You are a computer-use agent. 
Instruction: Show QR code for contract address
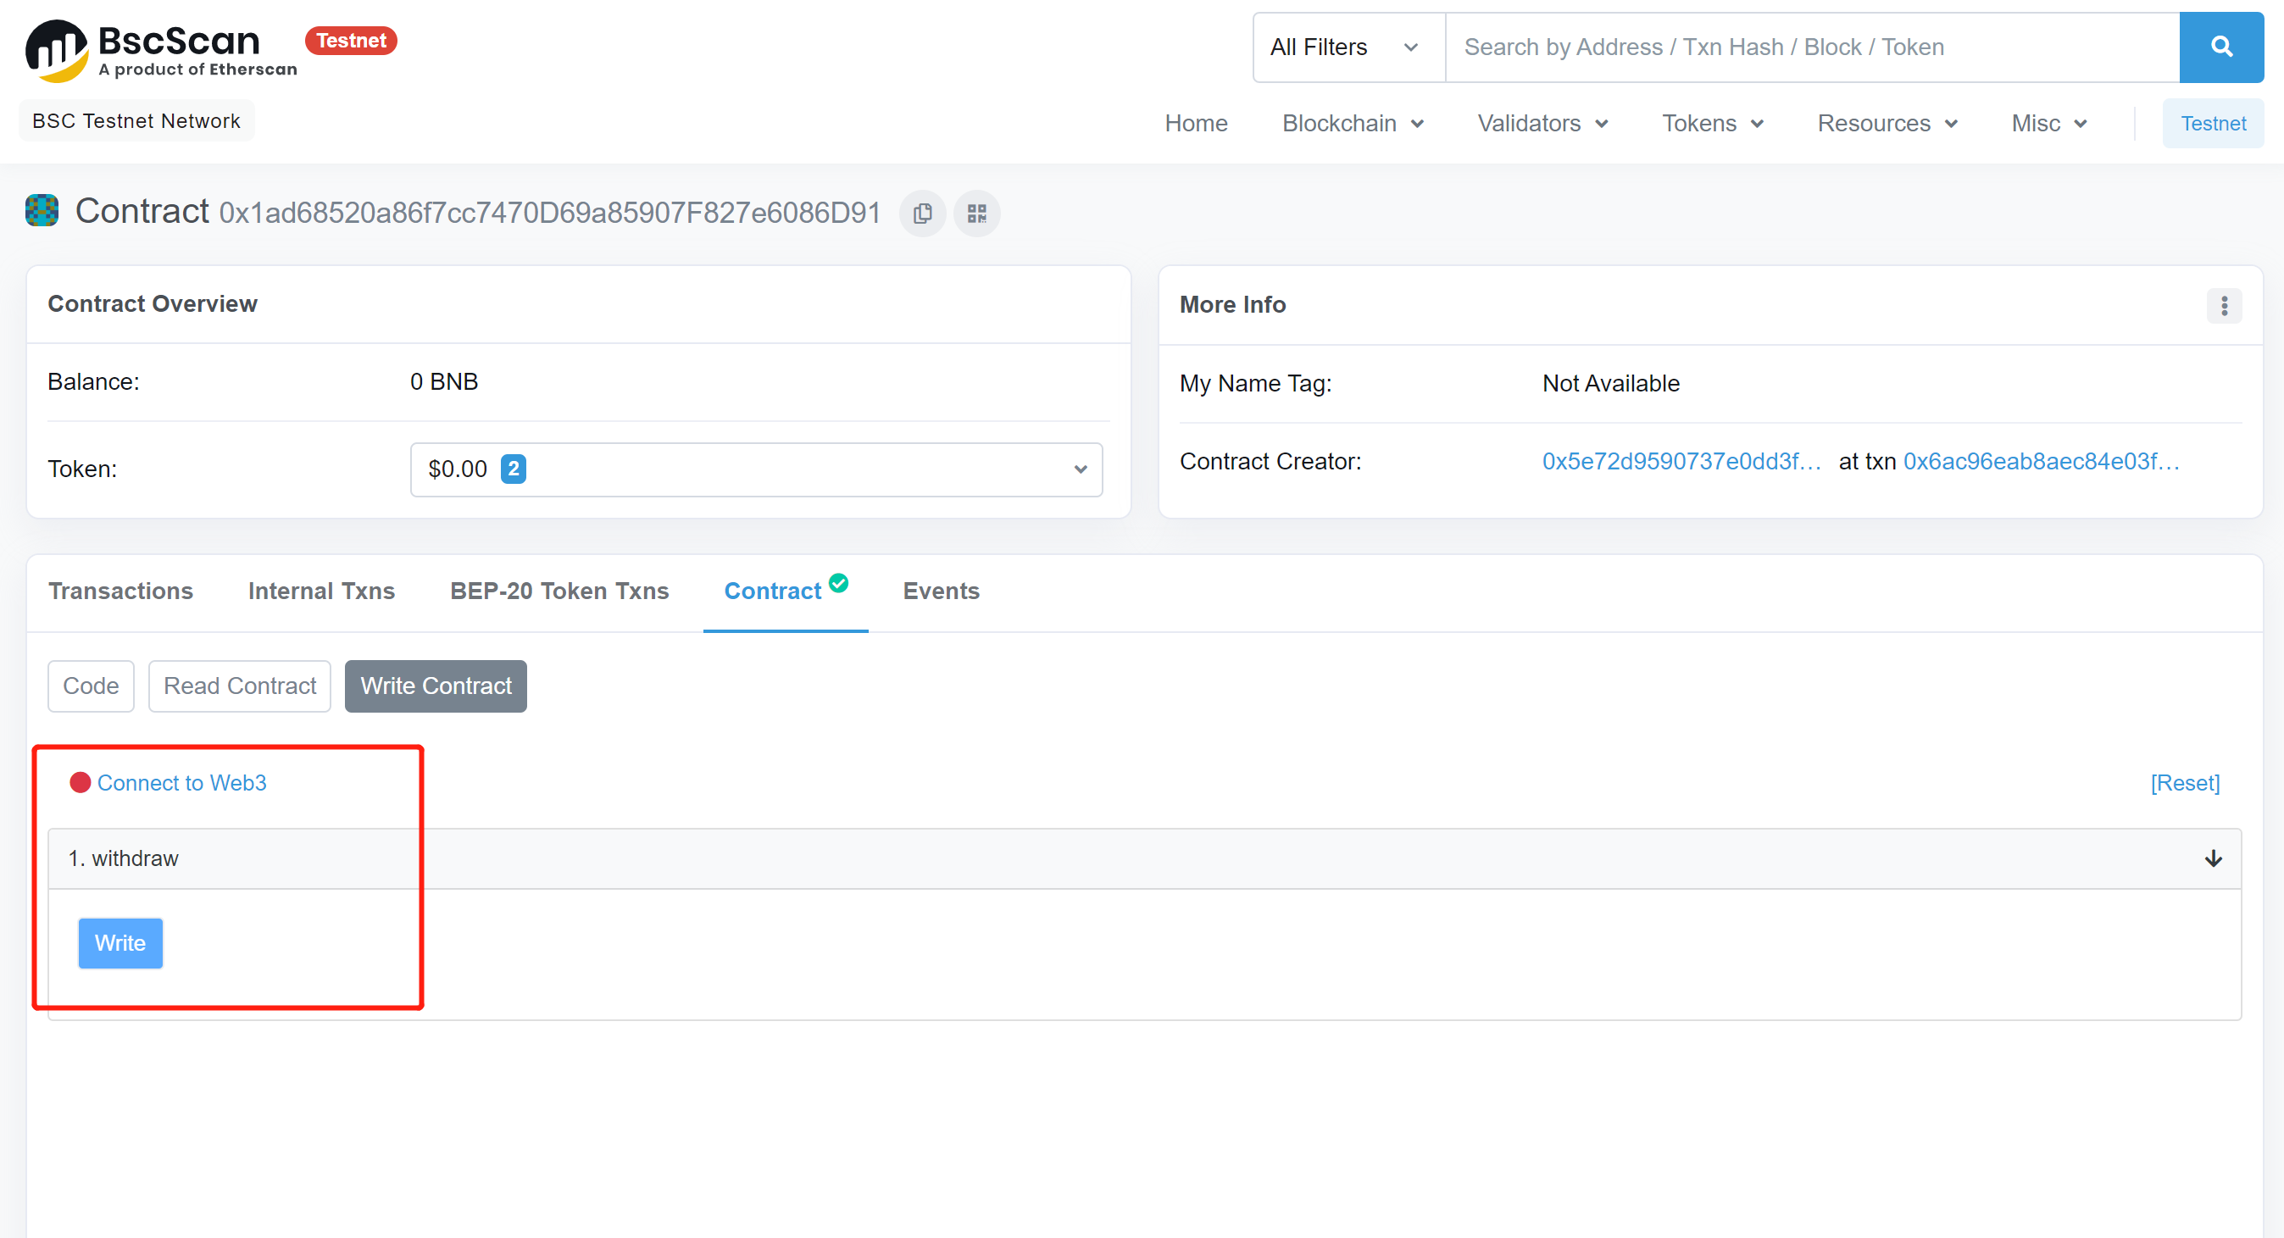tap(976, 214)
